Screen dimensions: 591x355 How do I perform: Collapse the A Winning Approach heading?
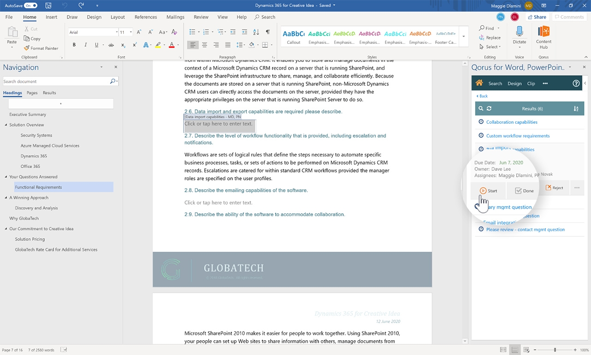pos(6,198)
